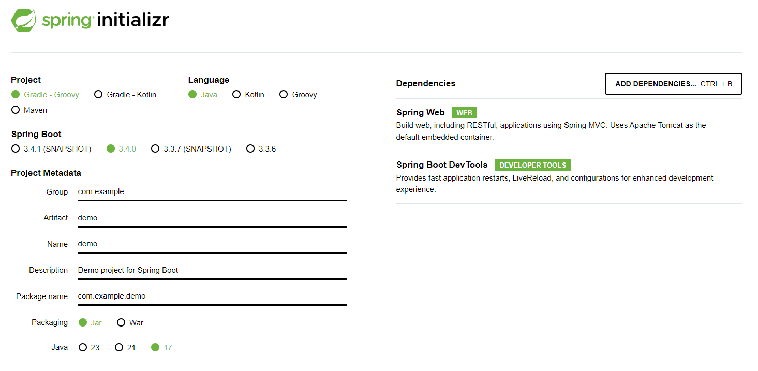Click the Description input field

212,270
